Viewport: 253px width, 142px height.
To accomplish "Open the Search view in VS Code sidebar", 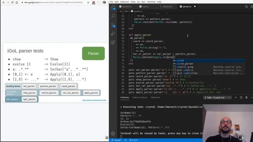I will pyautogui.click(x=113, y=16).
